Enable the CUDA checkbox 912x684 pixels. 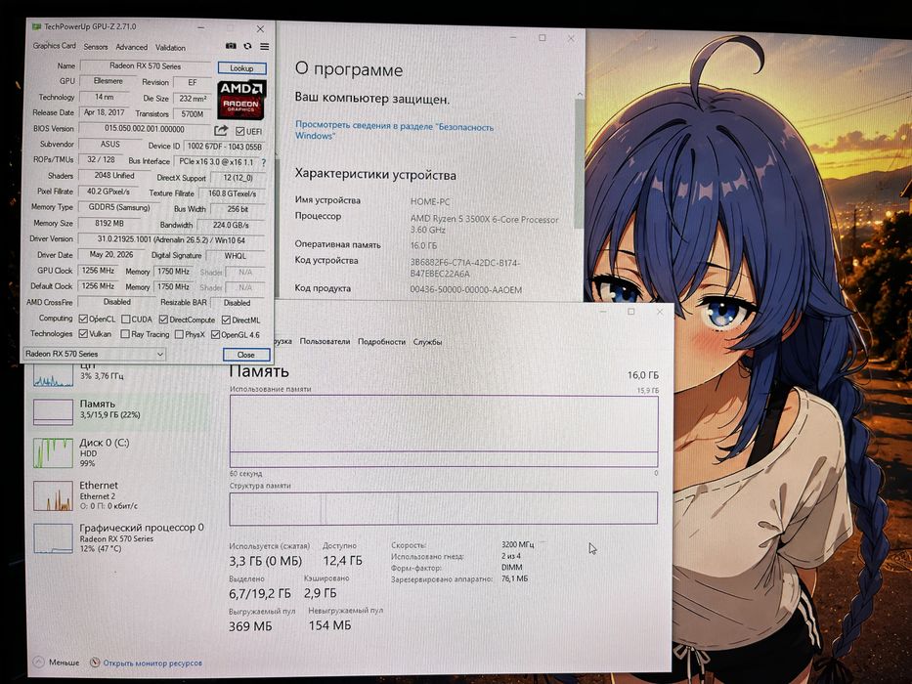point(126,320)
